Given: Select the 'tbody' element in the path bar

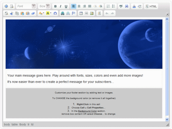Looking at the screenshot, I should click(x=23, y=124).
